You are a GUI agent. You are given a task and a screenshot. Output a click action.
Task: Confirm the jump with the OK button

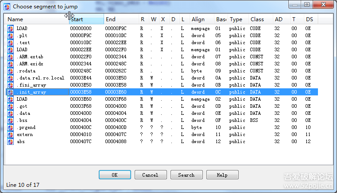tap(115, 175)
